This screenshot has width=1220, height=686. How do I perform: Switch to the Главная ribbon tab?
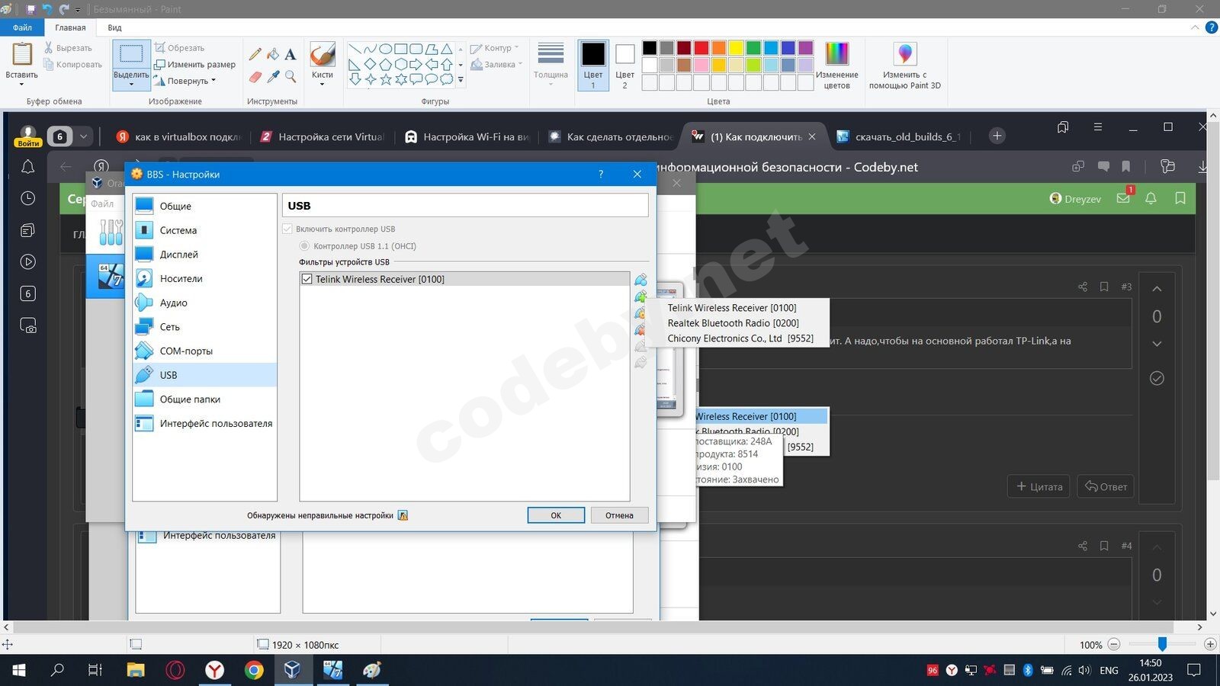pos(70,27)
